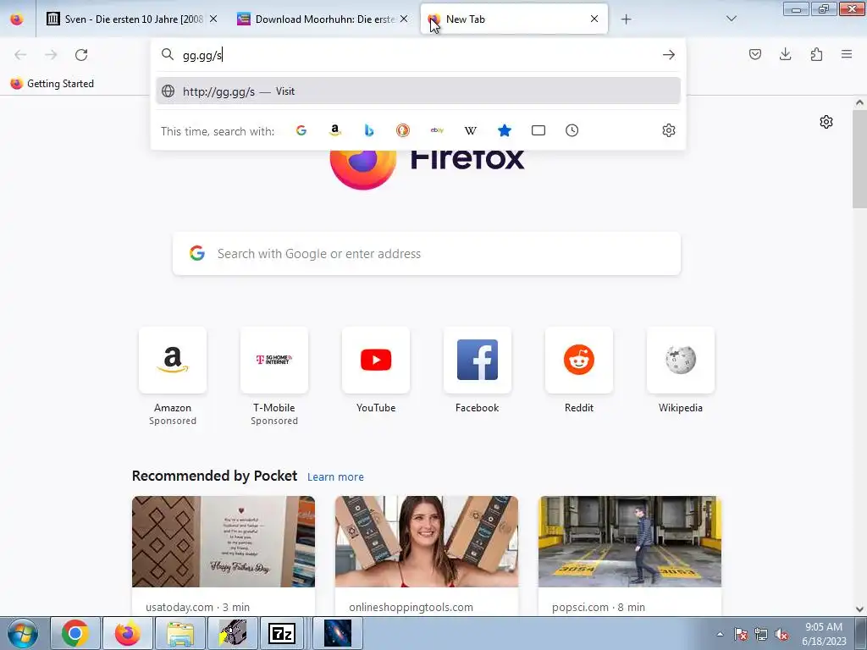Search this time with eBay icon
This screenshot has height=650, width=867.
437,130
